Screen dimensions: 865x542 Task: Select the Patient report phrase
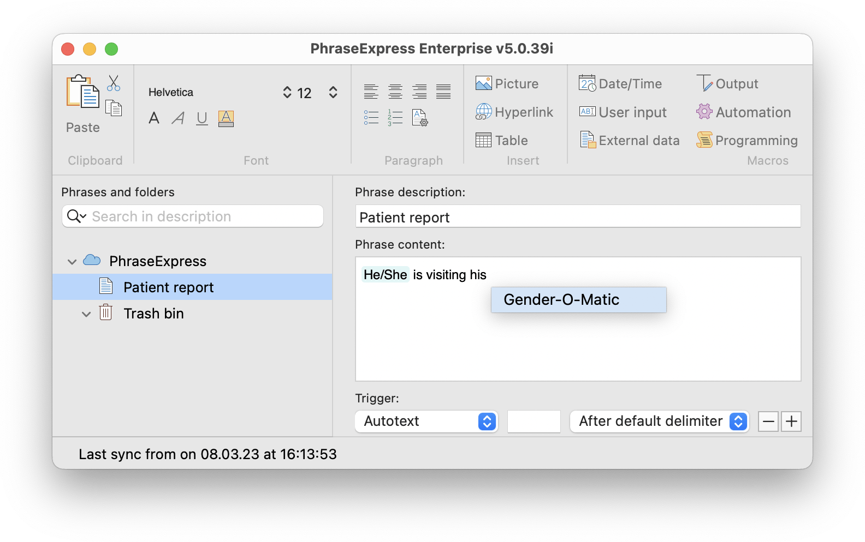[x=192, y=287]
